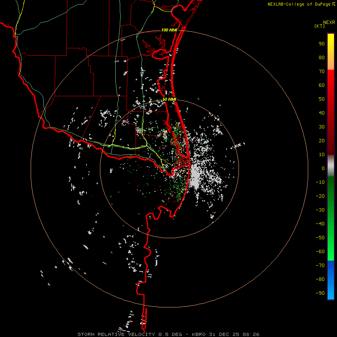Click the 50 NMI range ring label
Image resolution: width=337 pixels, height=337 pixels.
(169, 99)
